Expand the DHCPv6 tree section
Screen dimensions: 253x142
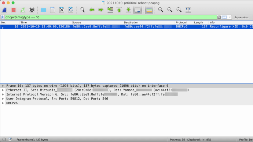tap(3, 103)
